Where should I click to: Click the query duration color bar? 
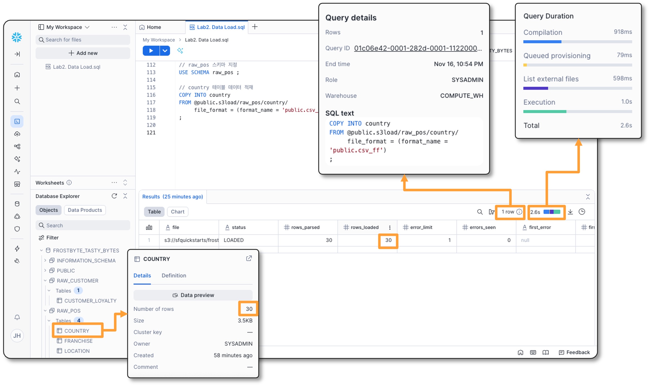coord(552,212)
